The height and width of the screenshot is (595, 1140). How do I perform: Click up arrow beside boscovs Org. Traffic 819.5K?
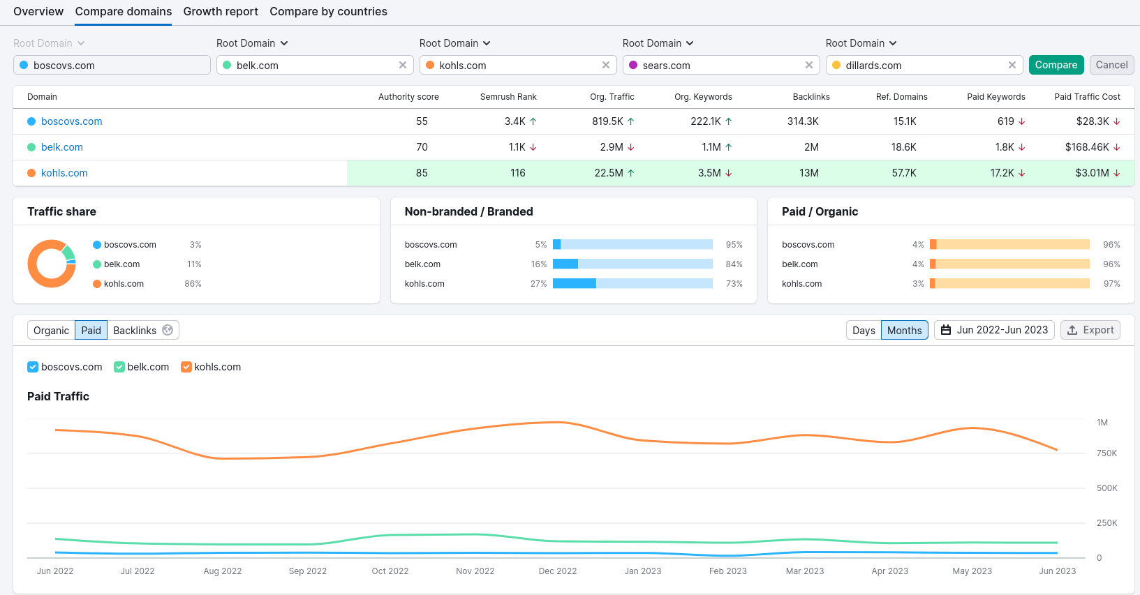pyautogui.click(x=631, y=121)
